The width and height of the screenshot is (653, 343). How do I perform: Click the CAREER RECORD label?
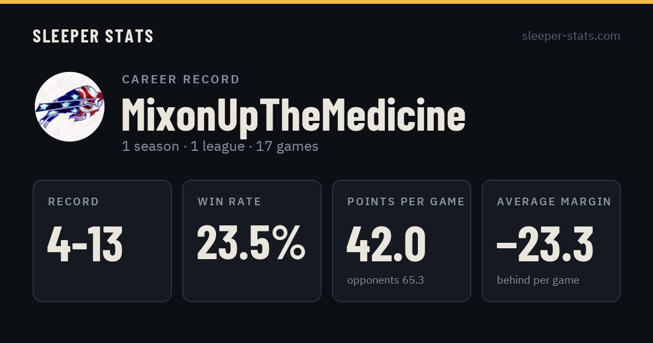(x=181, y=79)
